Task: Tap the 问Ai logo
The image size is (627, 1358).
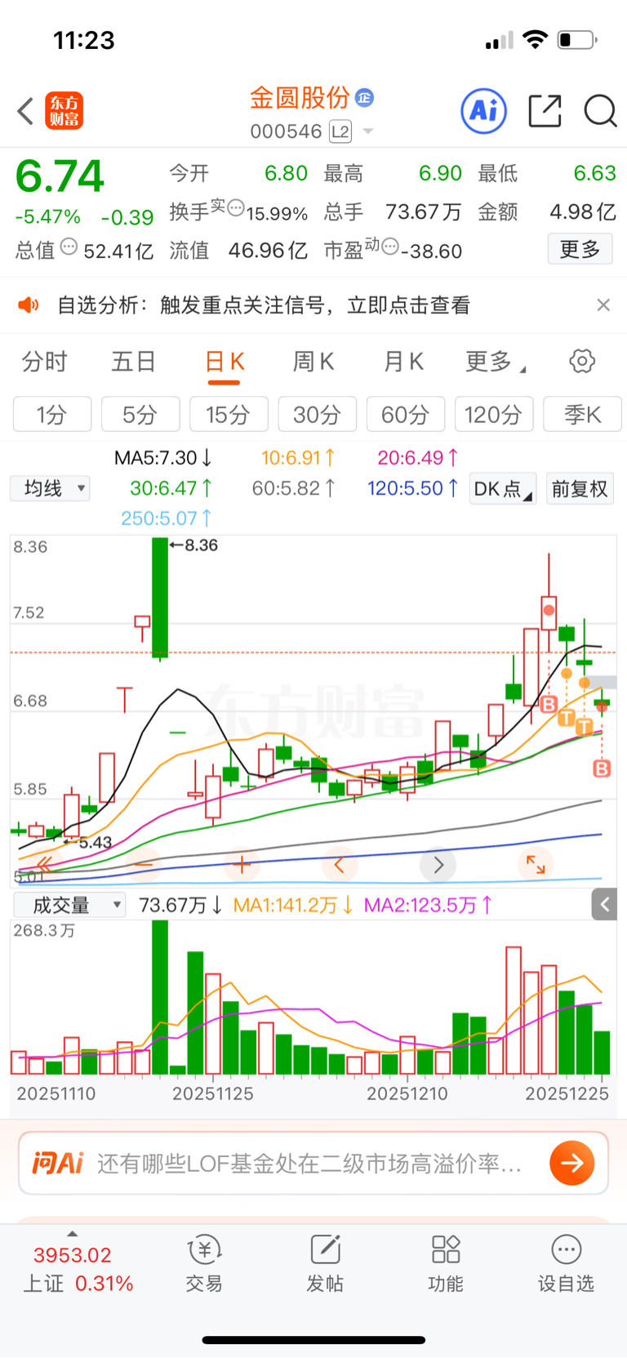Action: point(57,1163)
